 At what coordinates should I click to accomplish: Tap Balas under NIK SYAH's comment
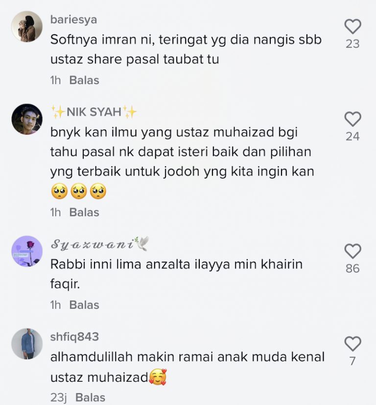pos(84,212)
